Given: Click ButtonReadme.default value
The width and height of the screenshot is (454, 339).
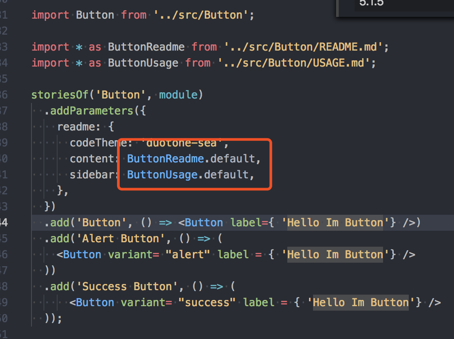Looking at the screenshot, I should click(x=191, y=159).
